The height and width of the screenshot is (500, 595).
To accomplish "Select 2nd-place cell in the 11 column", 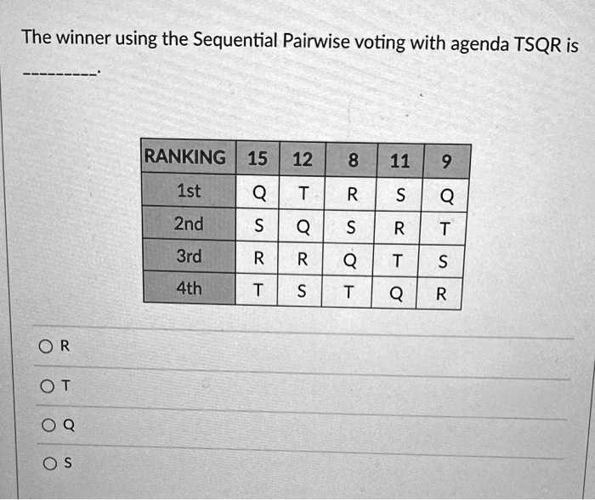I will (398, 229).
